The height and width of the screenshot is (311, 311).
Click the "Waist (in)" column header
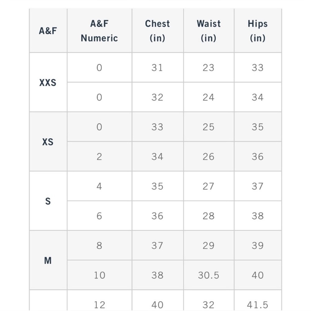(x=208, y=31)
